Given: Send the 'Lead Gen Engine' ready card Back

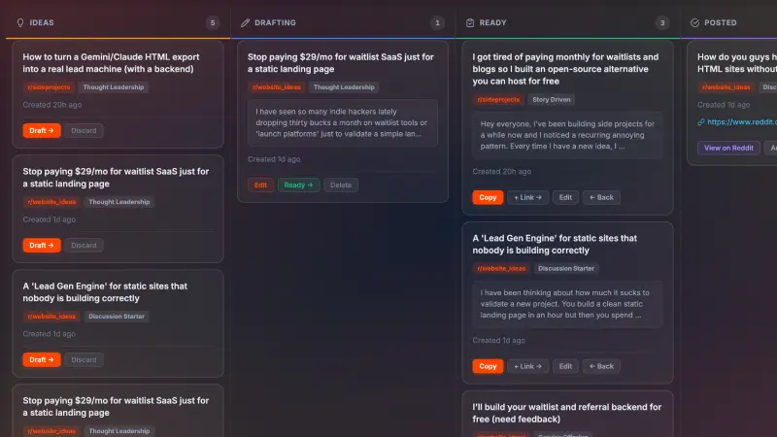Looking at the screenshot, I should pyautogui.click(x=601, y=366).
